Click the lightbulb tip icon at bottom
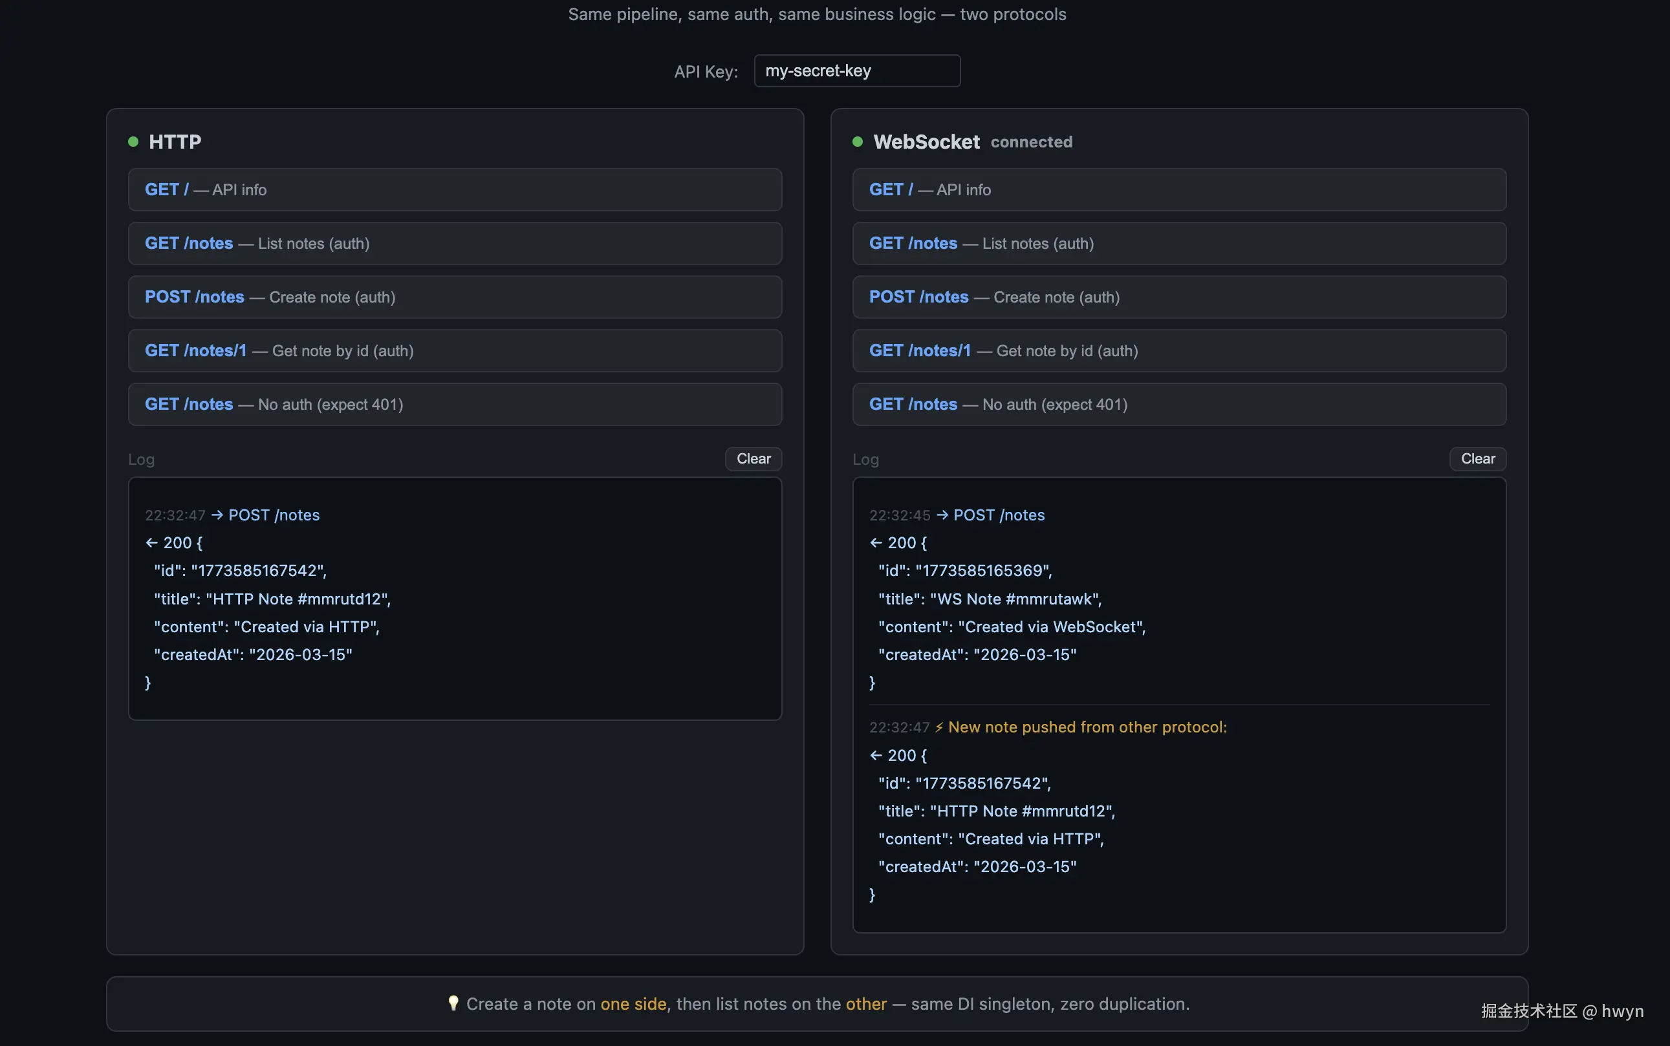 click(453, 1003)
